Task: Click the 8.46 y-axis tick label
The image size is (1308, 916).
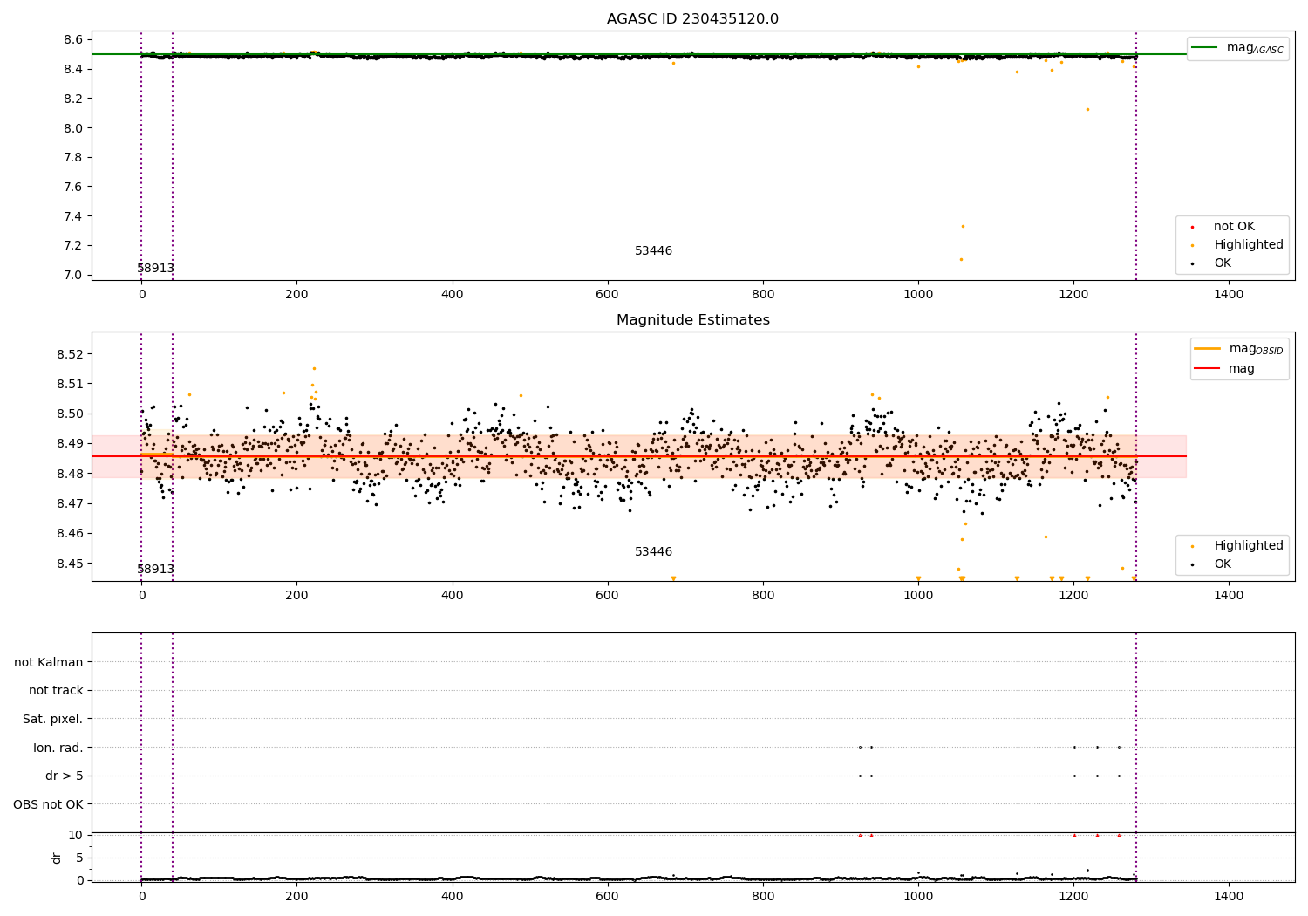Action: pos(70,533)
